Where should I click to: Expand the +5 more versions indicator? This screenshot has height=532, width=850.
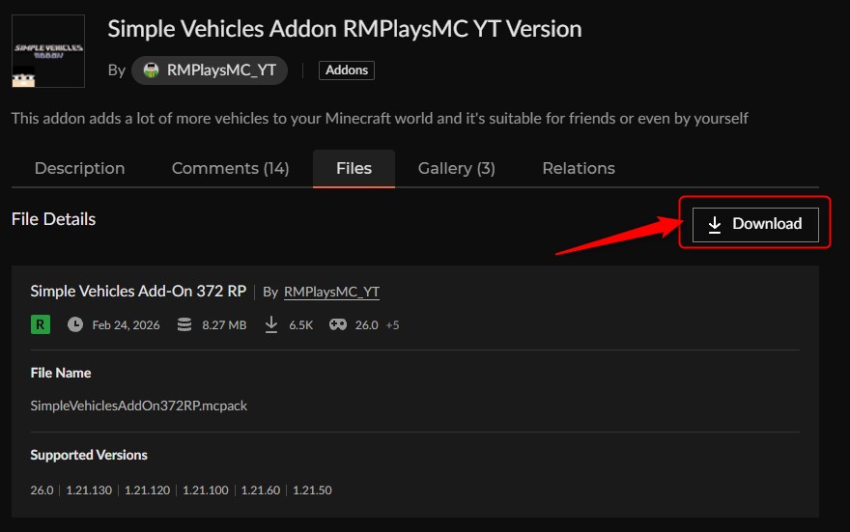click(x=392, y=325)
